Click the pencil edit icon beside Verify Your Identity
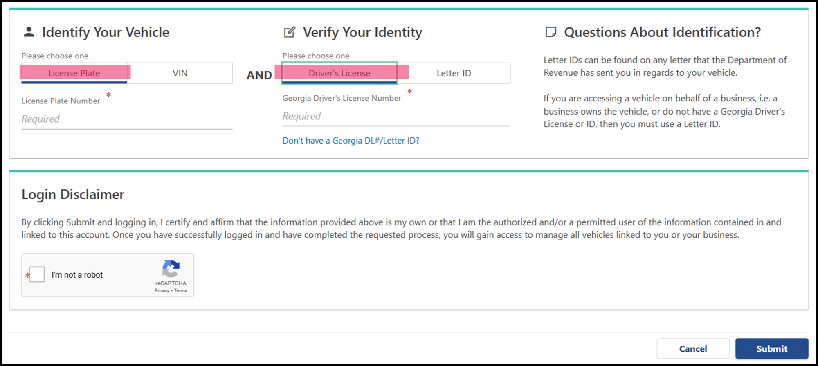818x366 pixels. click(x=290, y=32)
